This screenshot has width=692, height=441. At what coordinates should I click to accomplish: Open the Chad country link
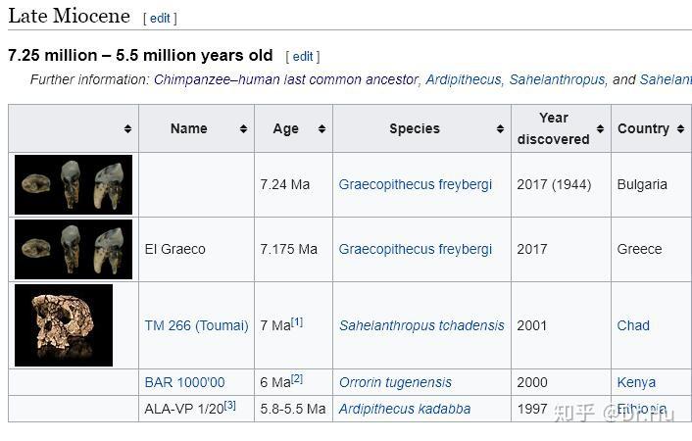point(633,325)
